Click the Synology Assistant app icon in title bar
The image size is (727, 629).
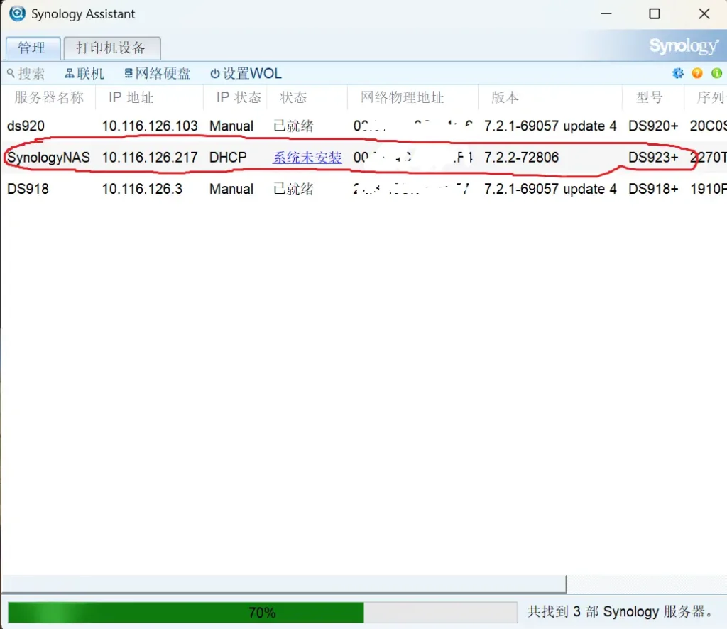pyautogui.click(x=17, y=13)
